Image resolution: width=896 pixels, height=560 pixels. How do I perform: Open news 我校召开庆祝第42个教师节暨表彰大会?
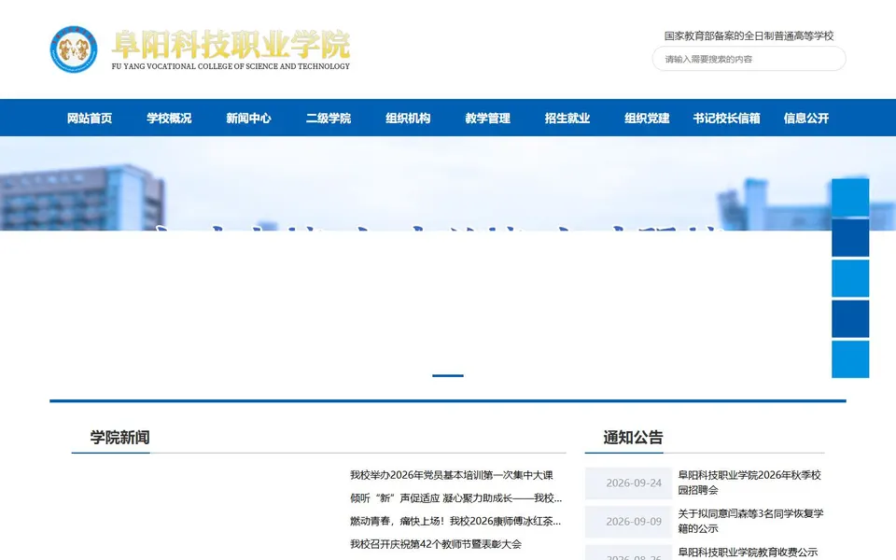point(436,544)
